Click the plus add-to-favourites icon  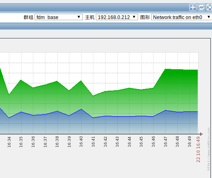pos(193,7)
